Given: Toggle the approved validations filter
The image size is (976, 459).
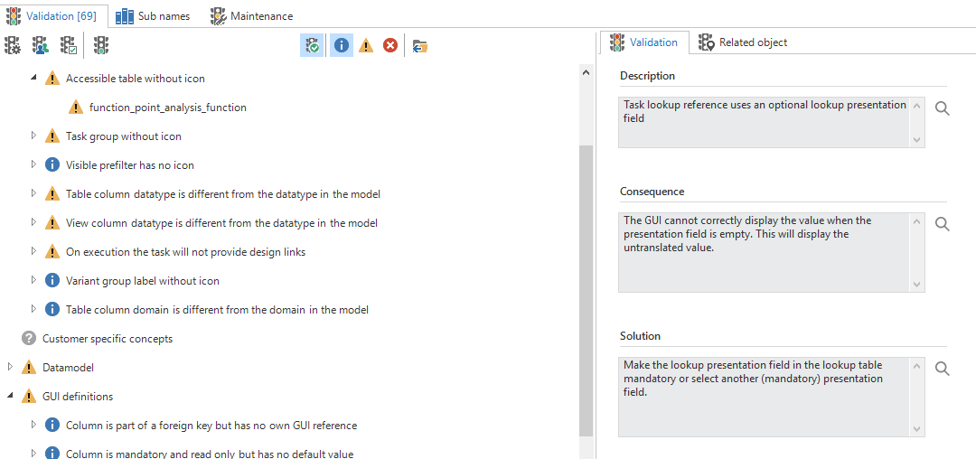Looking at the screenshot, I should pos(312,45).
